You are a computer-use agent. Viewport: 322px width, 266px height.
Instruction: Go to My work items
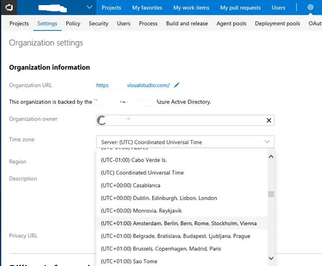191,8
